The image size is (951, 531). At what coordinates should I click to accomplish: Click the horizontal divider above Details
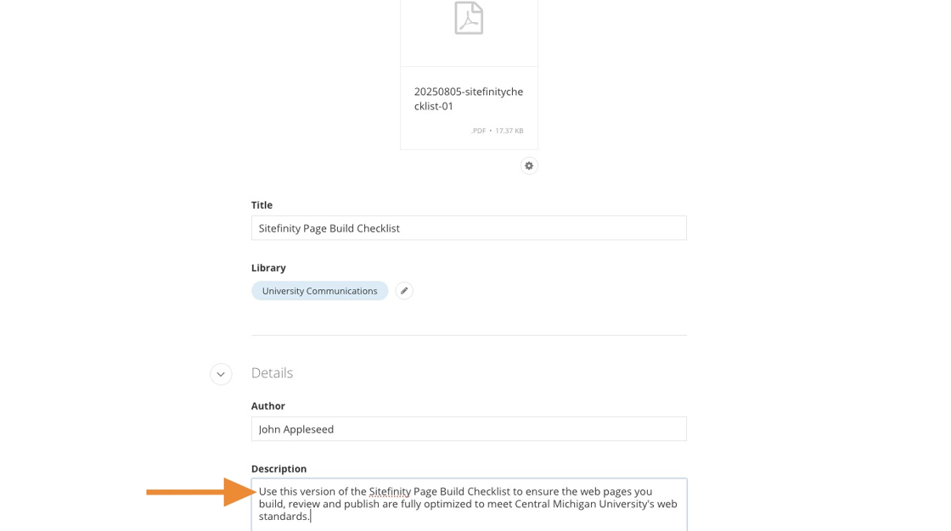[469, 336]
